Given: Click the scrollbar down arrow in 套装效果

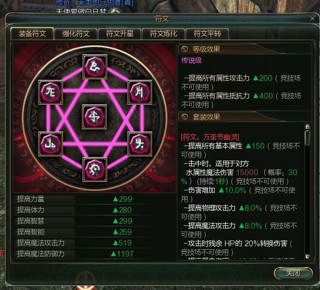Looking at the screenshot, I should click(307, 256).
